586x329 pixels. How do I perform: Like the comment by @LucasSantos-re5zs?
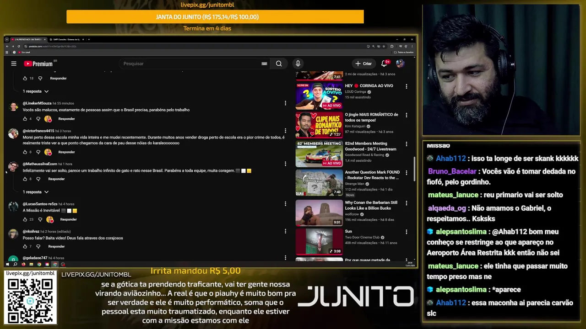[25, 219]
